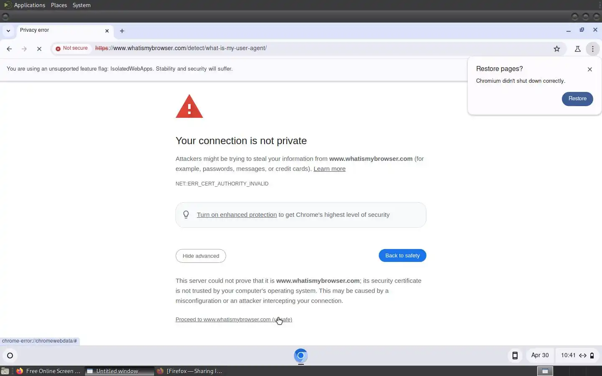Open the Chromium three-dot menu
The height and width of the screenshot is (376, 602).
click(x=593, y=49)
